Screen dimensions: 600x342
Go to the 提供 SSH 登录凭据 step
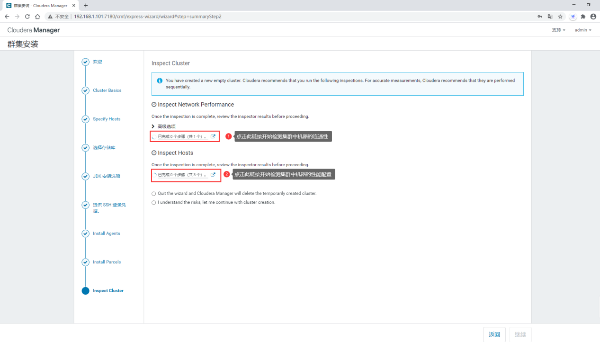point(109,208)
